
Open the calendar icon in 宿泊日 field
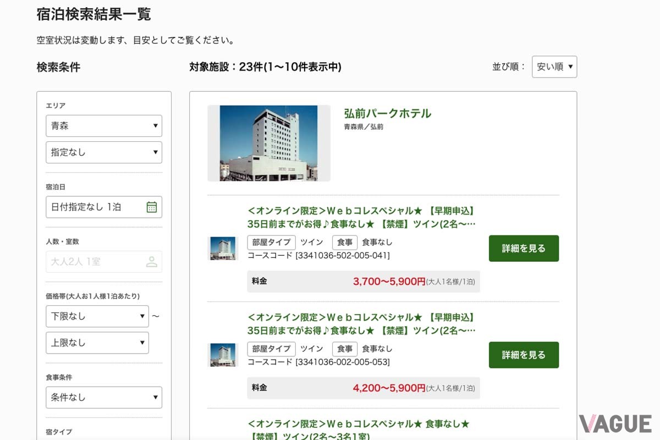pyautogui.click(x=152, y=207)
